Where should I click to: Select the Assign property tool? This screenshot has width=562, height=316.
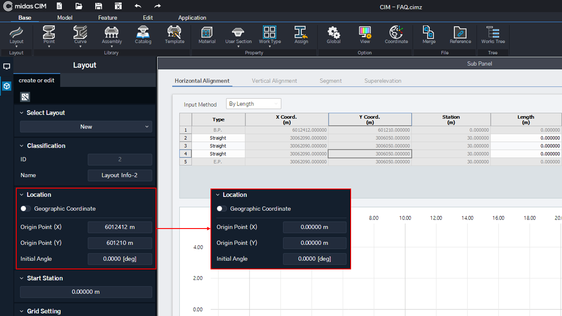click(x=301, y=35)
